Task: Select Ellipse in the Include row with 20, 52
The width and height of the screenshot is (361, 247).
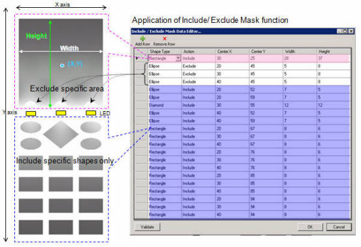Action: pos(165,90)
